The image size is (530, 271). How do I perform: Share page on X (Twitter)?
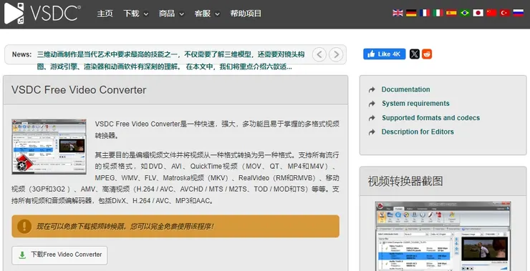pyautogui.click(x=415, y=54)
